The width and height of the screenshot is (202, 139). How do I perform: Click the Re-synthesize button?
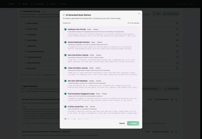click(x=171, y=14)
